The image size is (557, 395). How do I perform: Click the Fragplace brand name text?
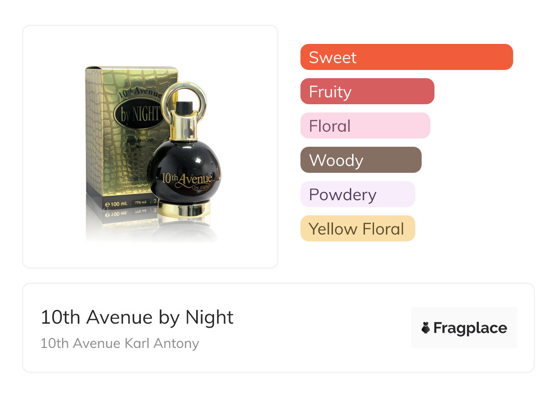coord(470,328)
